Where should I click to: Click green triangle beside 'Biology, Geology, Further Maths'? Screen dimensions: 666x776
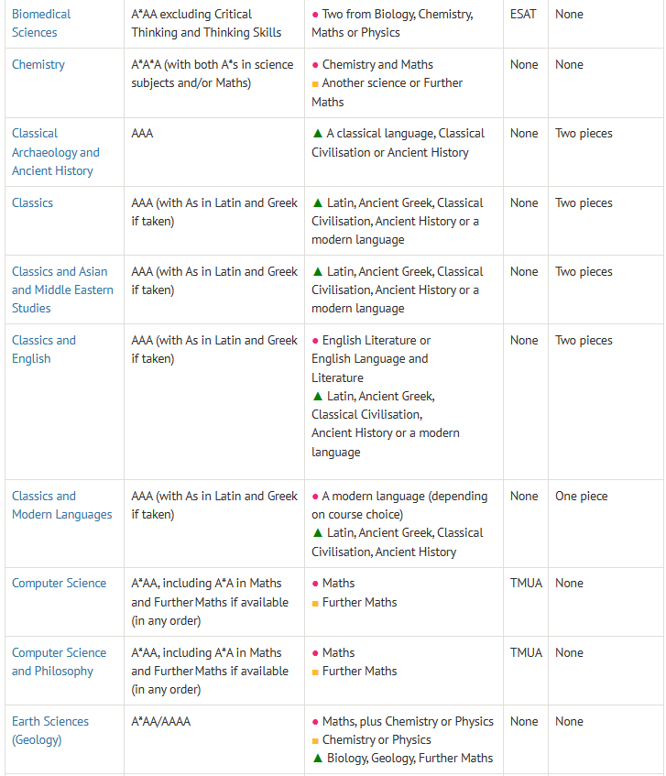(317, 758)
